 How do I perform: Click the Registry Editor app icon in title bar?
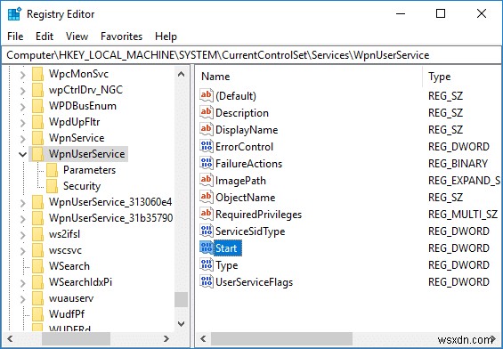click(x=14, y=14)
